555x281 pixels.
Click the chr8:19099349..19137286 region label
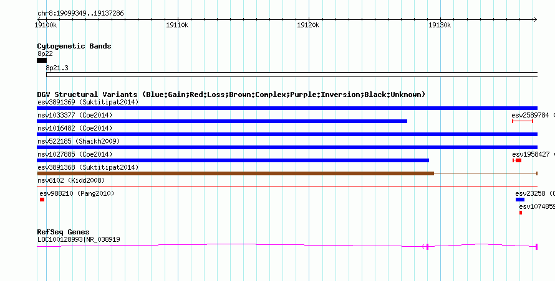pyautogui.click(x=80, y=14)
